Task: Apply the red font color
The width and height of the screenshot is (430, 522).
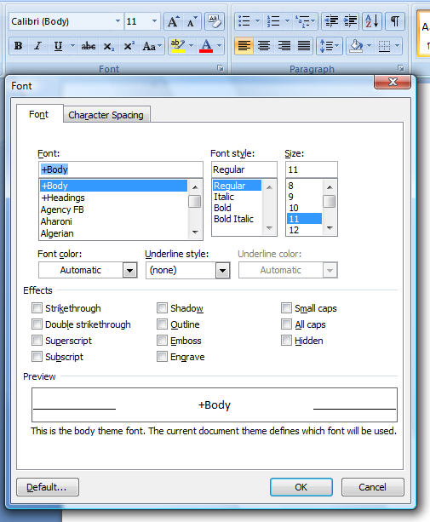Action: coord(206,46)
